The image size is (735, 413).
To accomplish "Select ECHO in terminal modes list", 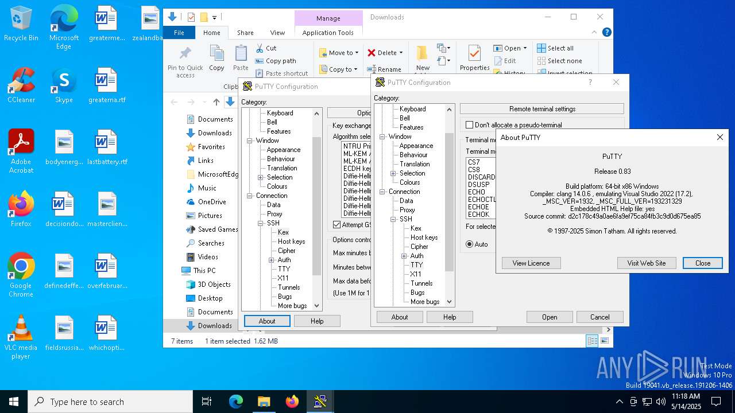I will pyautogui.click(x=477, y=192).
